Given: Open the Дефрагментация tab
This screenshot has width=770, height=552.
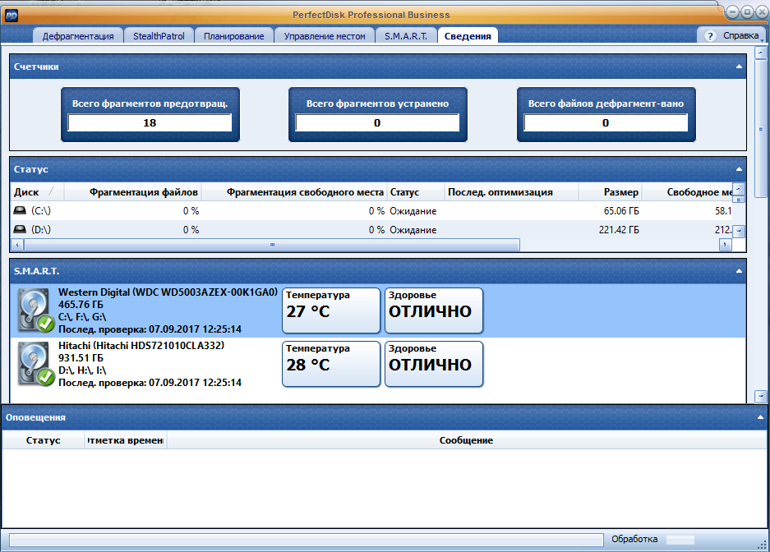Looking at the screenshot, I should 77,36.
